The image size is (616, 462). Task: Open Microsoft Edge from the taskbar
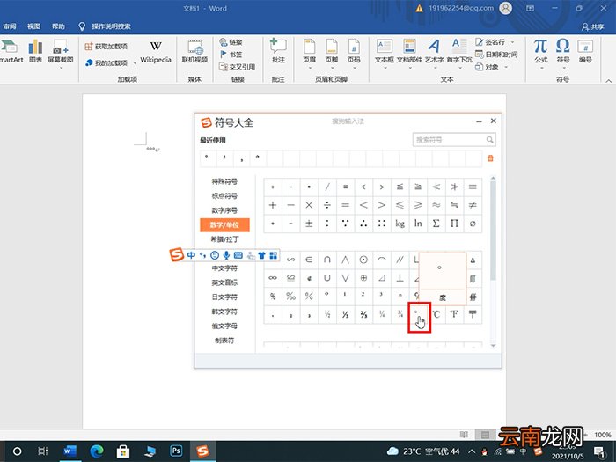tap(97, 451)
